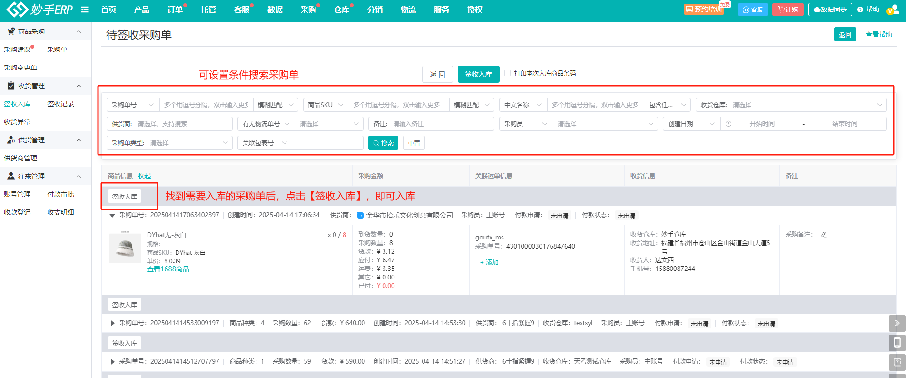The width and height of the screenshot is (906, 378).
Task: Click the 收起 link in table header
Action: tap(144, 176)
